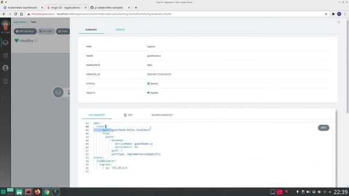Viewport: 349px width, 196px height.
Task: Click the volume icon in system tray
Action: pos(319,192)
